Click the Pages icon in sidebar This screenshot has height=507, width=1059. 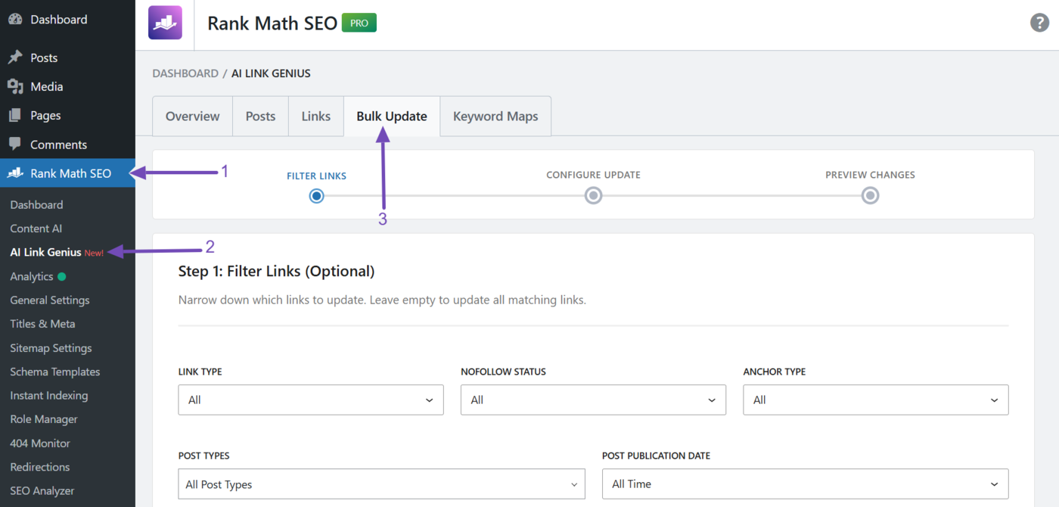click(x=15, y=115)
